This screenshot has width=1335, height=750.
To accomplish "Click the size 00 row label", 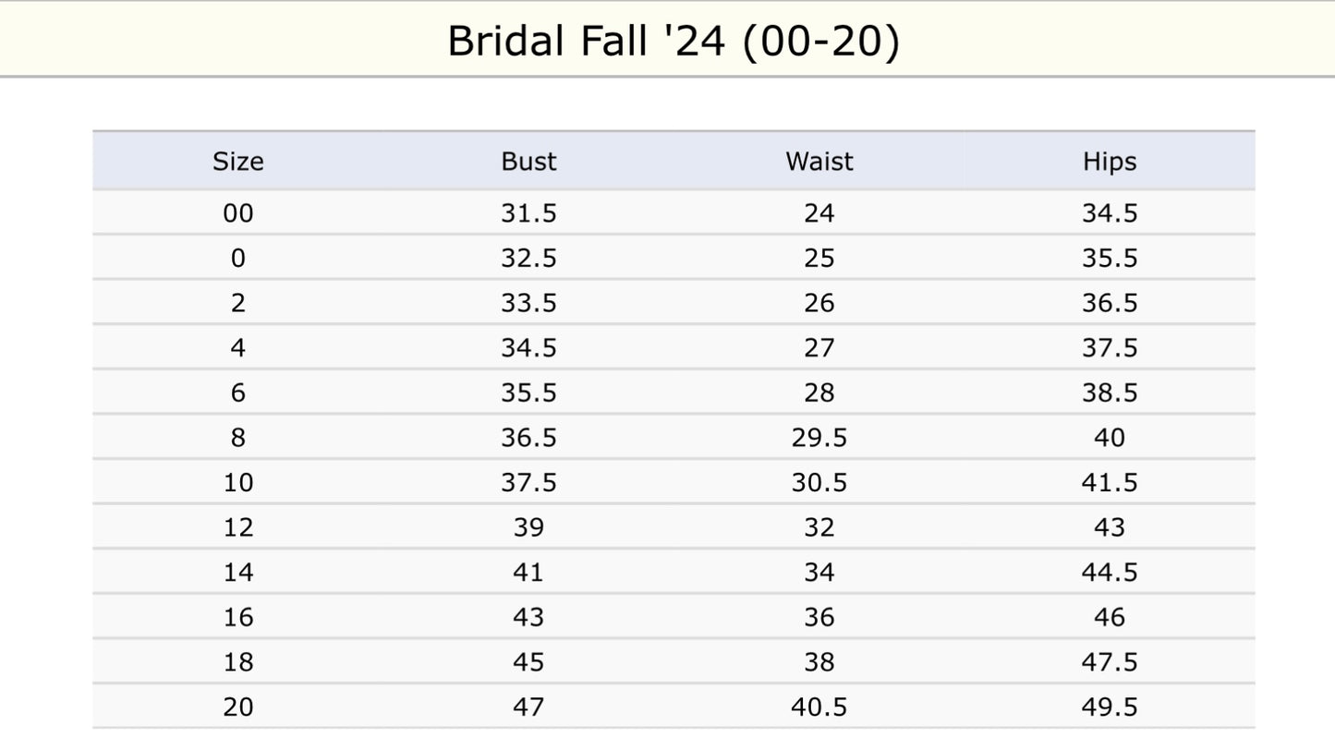I will point(238,213).
